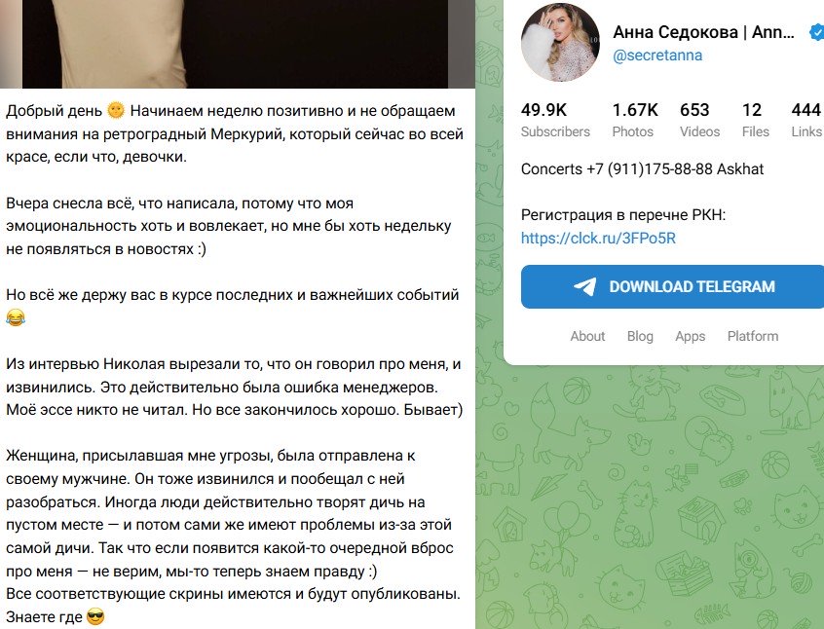Select the 653 Videos counter

(x=699, y=120)
